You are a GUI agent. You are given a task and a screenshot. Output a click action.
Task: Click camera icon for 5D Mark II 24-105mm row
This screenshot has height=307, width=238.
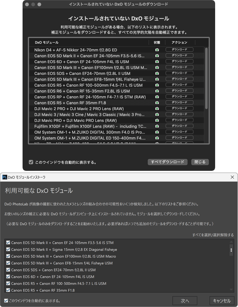point(157,56)
